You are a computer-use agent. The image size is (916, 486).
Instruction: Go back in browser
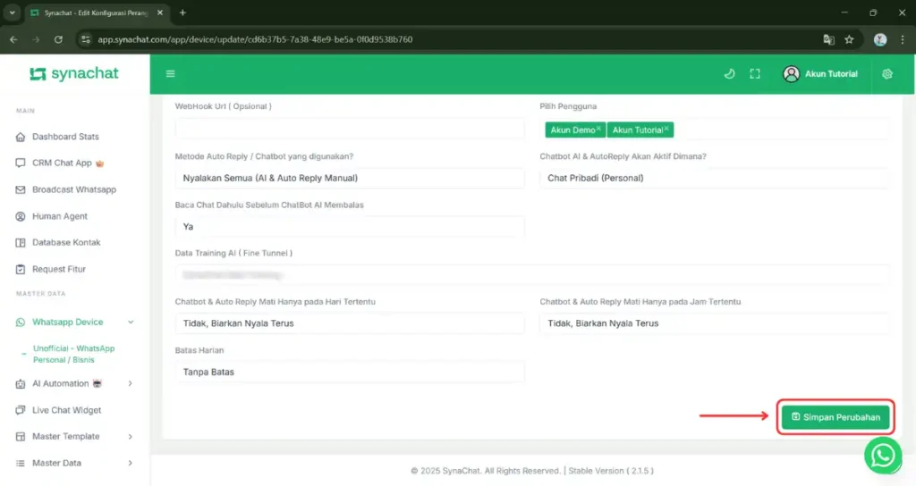[13, 39]
